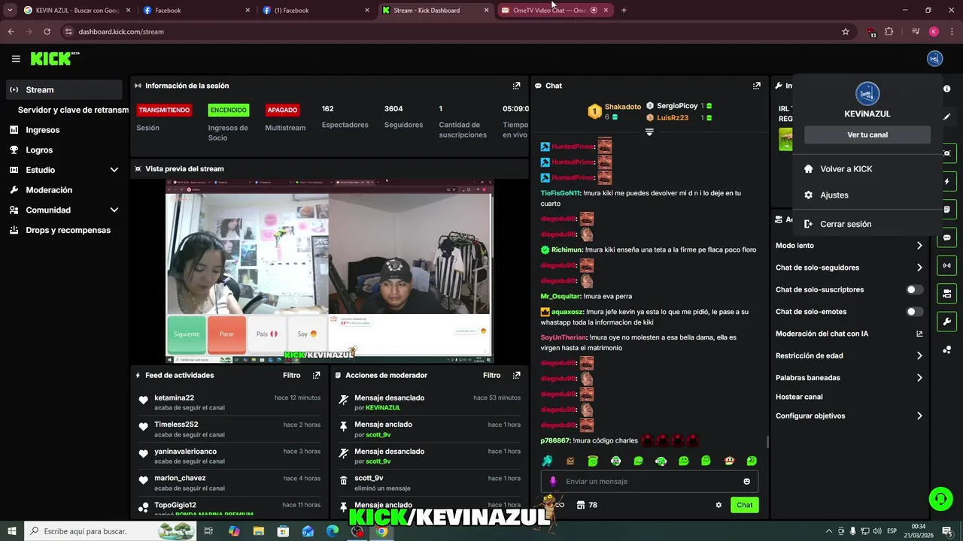The width and height of the screenshot is (963, 541).
Task: Click the green Chat send button
Action: [744, 505]
